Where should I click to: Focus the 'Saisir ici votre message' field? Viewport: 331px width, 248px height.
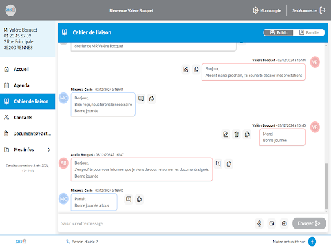coord(156,223)
